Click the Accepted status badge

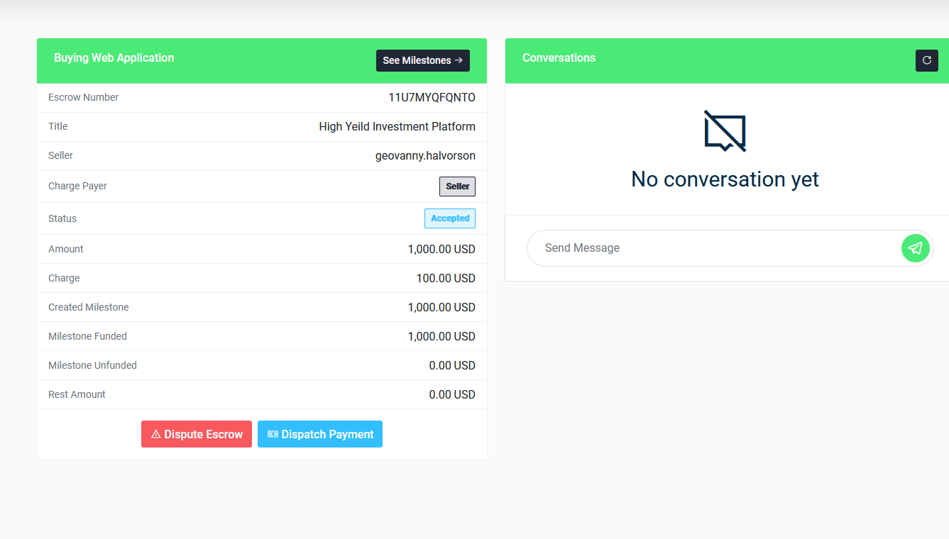point(450,218)
